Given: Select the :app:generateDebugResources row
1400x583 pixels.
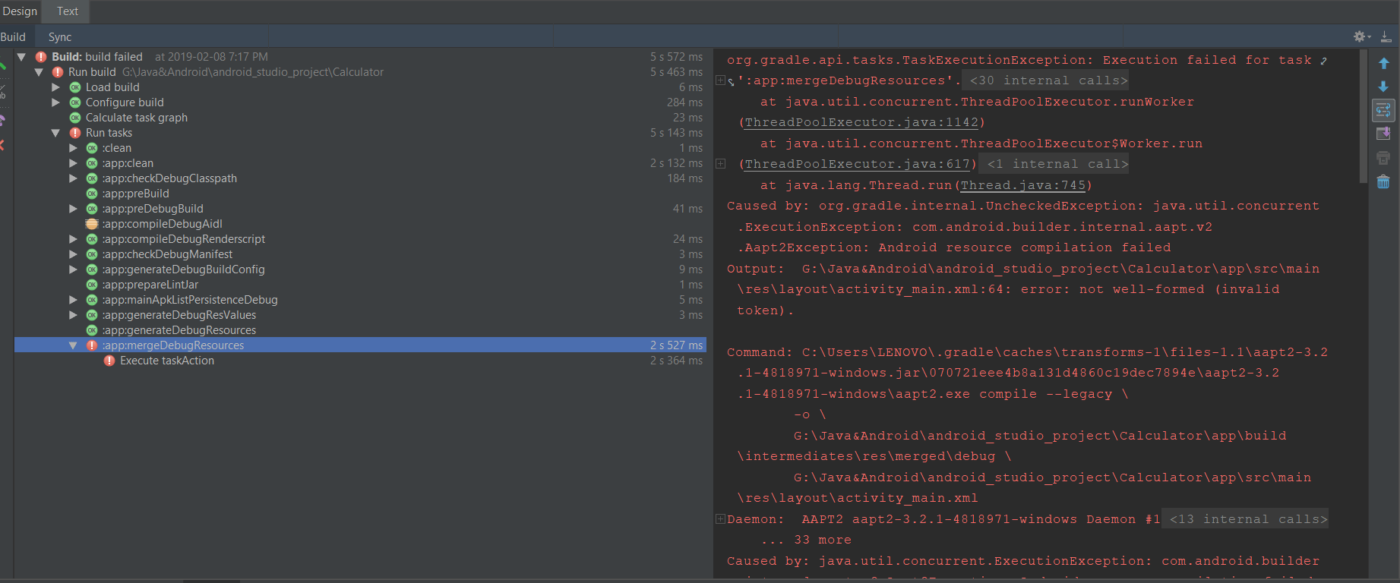Looking at the screenshot, I should [361, 330].
